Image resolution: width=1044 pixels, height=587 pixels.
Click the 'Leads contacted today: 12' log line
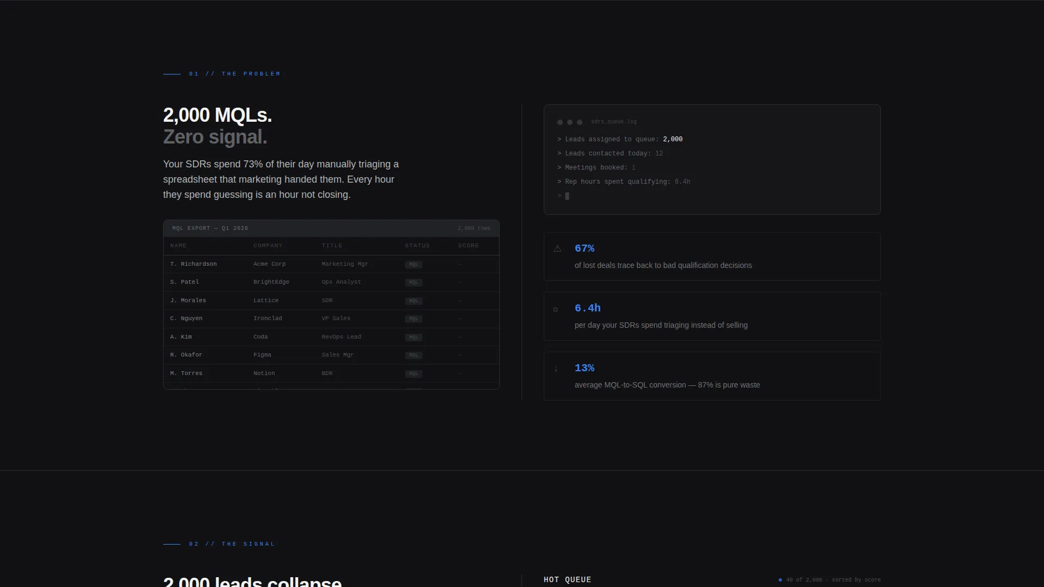(610, 154)
